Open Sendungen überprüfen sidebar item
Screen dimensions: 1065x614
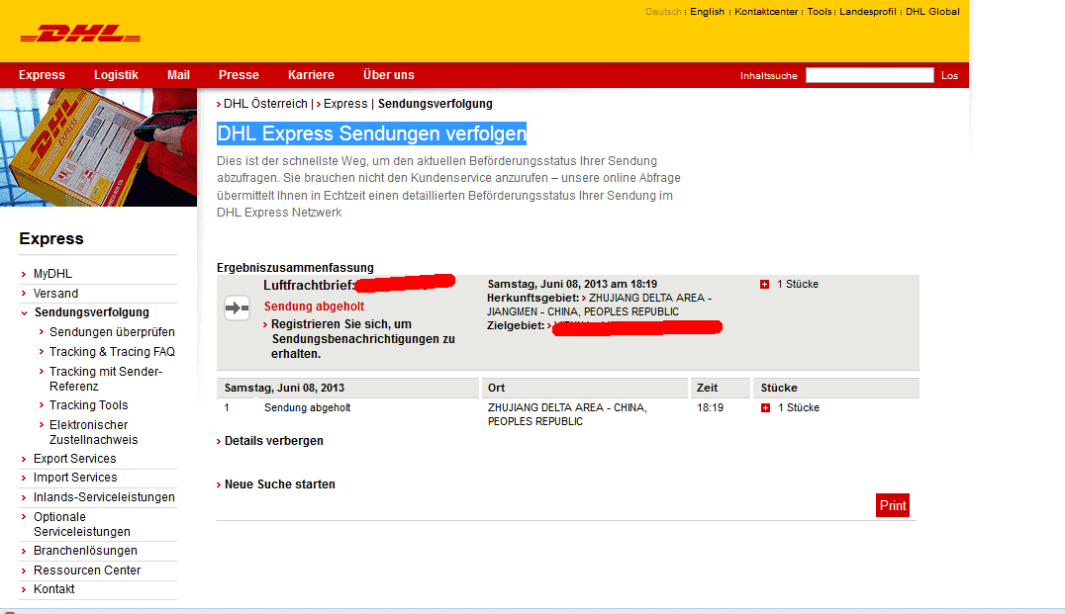(112, 332)
